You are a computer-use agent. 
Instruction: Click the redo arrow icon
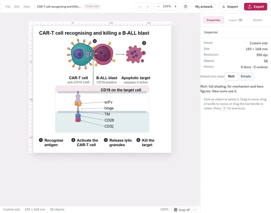pyautogui.click(x=147, y=7)
